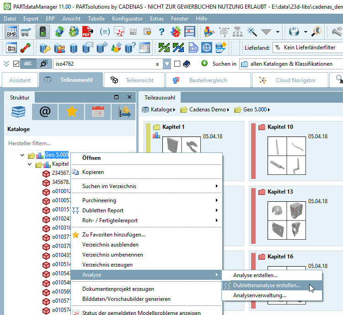Open the Lieferland country filter dropdown

tap(308, 47)
